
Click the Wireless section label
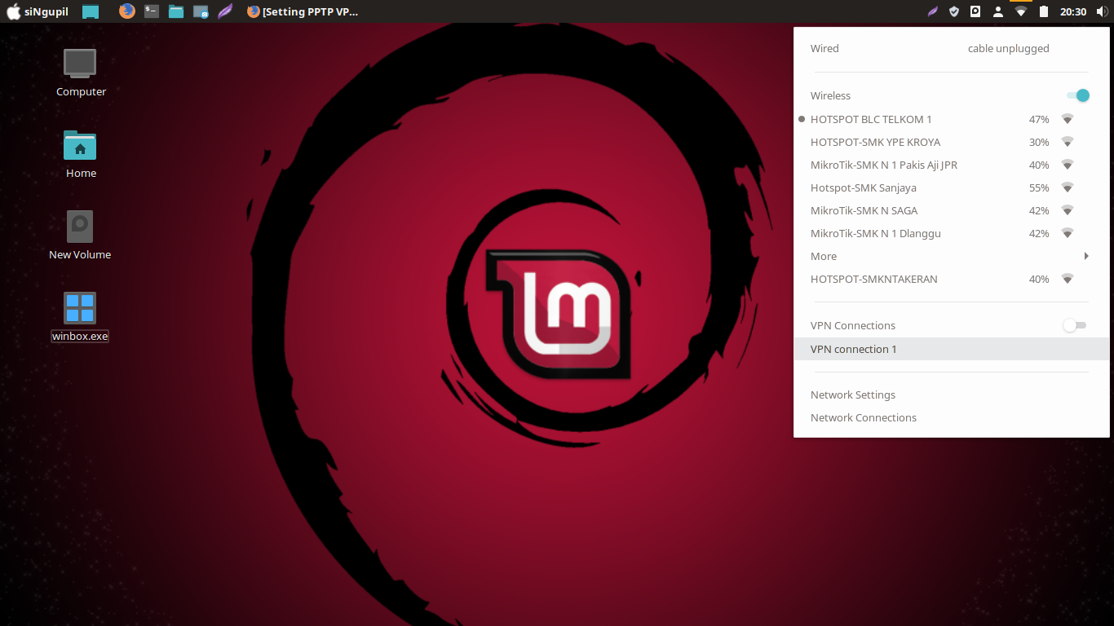pyautogui.click(x=830, y=95)
